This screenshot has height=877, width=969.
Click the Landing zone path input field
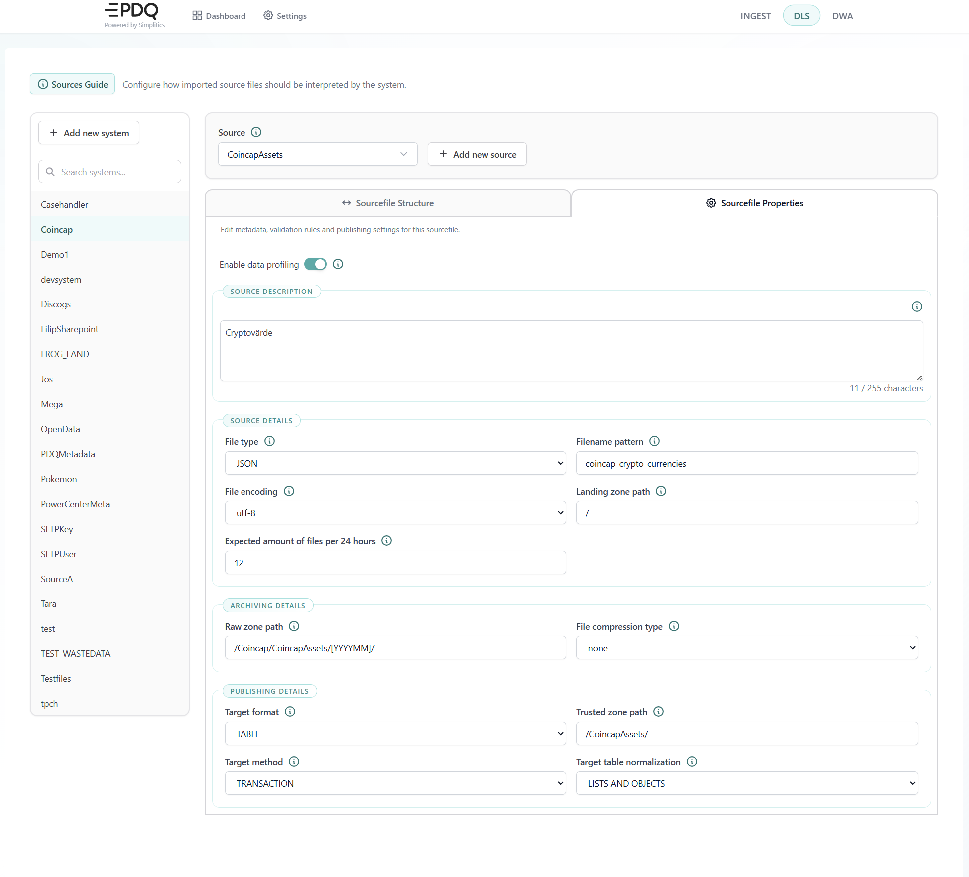pyautogui.click(x=747, y=513)
